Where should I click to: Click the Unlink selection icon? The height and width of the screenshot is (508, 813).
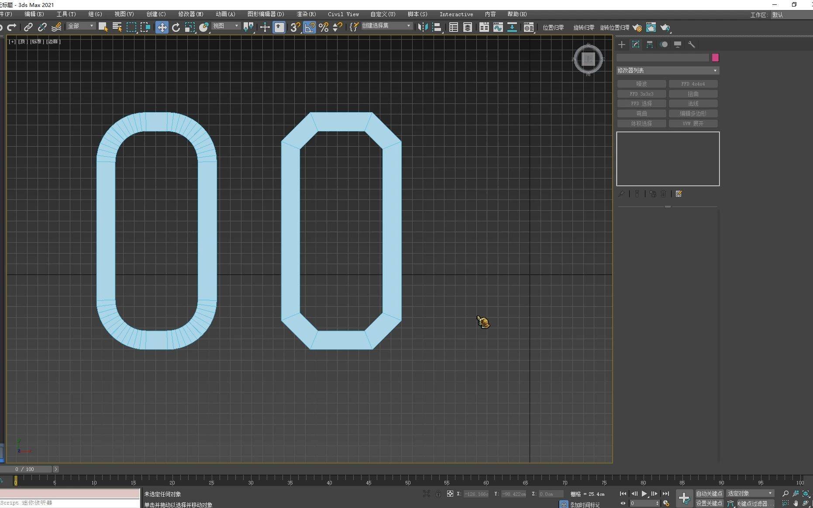tap(42, 27)
